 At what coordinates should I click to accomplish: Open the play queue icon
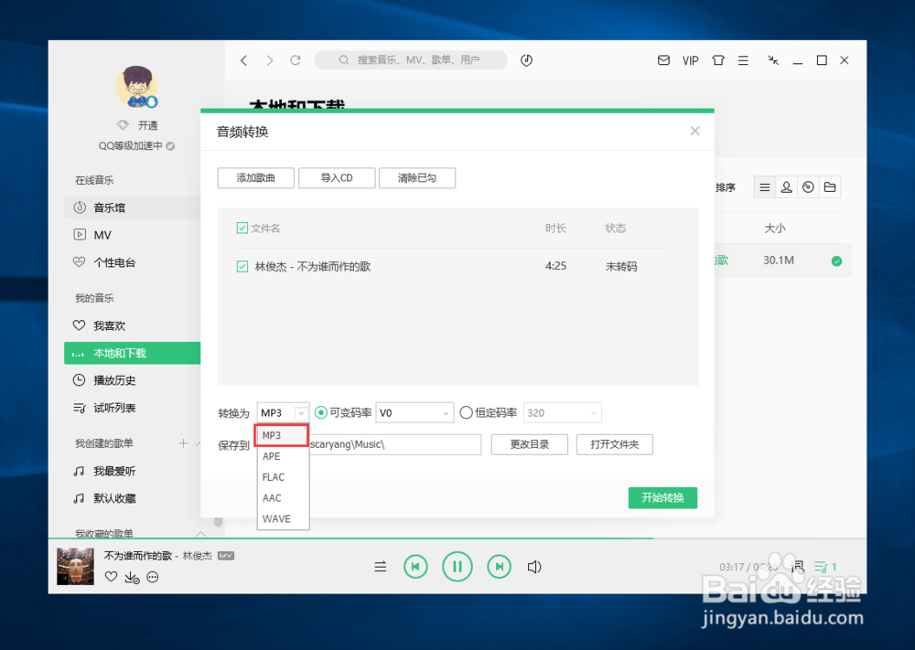(x=825, y=567)
